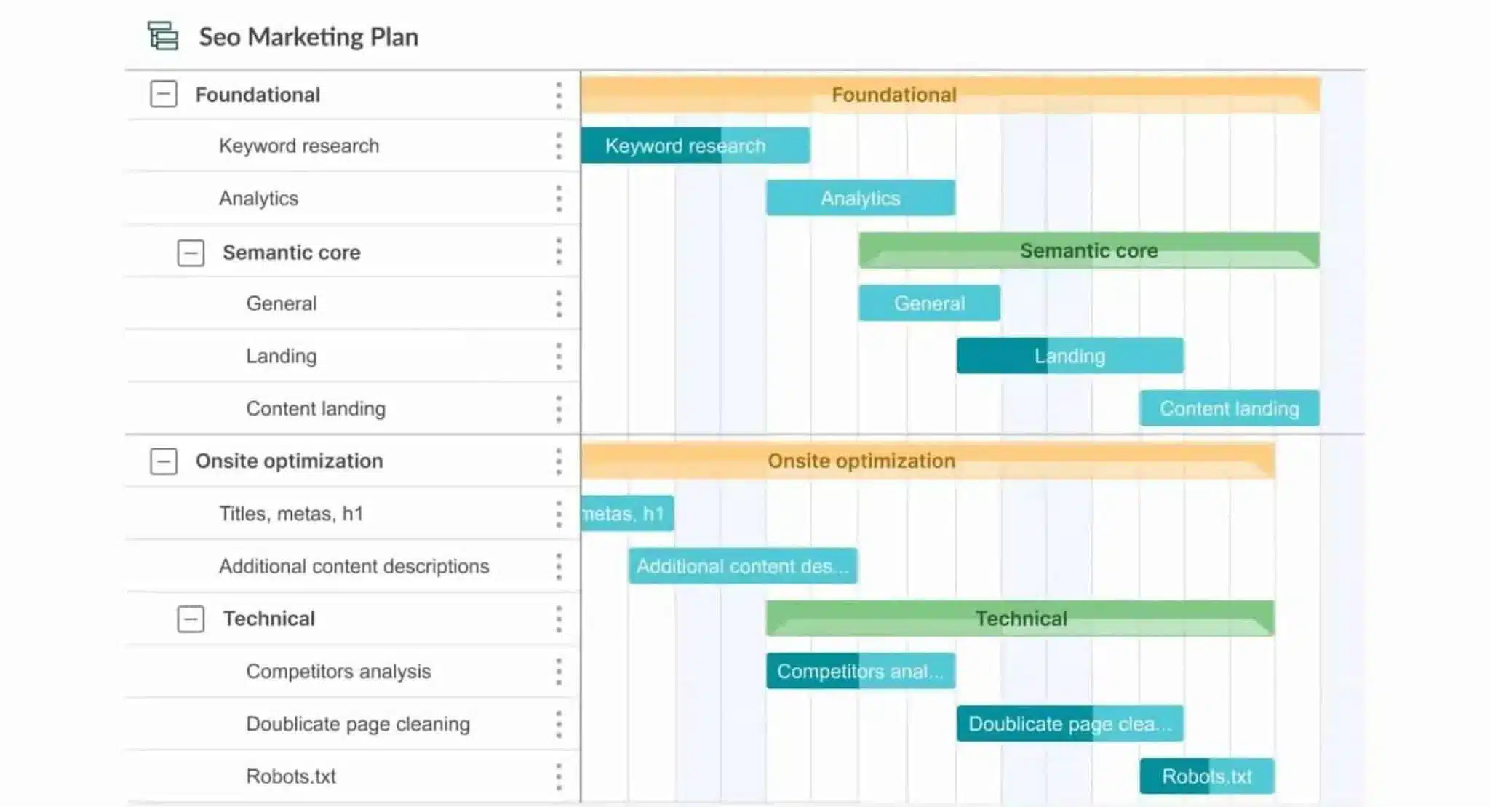This screenshot has width=1490, height=807.
Task: Collapse the Technical subgroup
Action: [191, 619]
